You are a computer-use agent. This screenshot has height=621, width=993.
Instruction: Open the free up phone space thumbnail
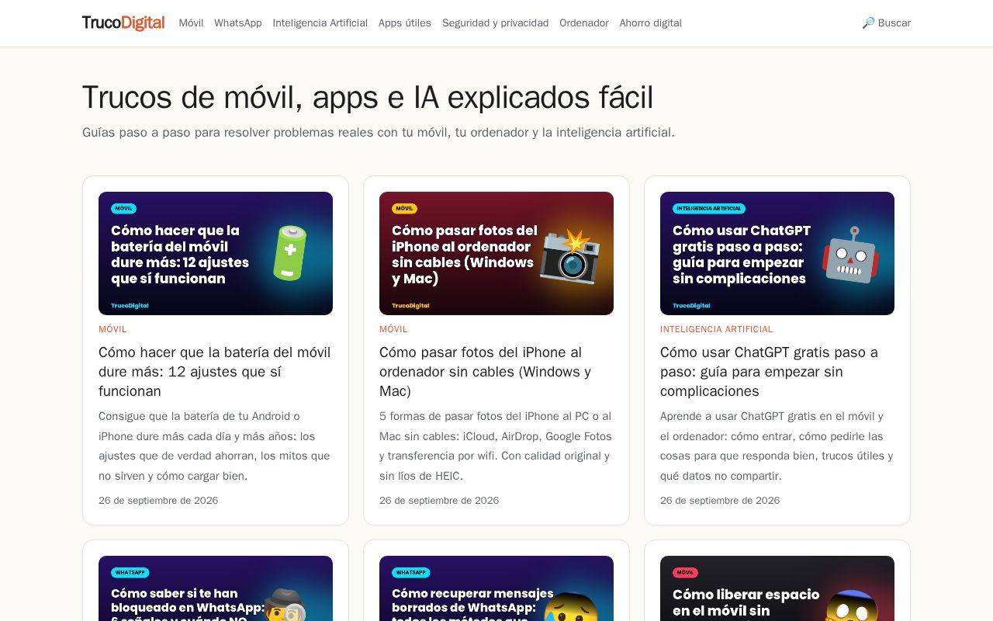tap(777, 588)
